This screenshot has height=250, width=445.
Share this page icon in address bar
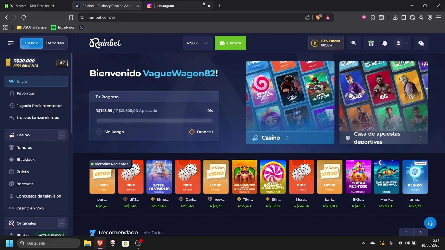(308, 17)
